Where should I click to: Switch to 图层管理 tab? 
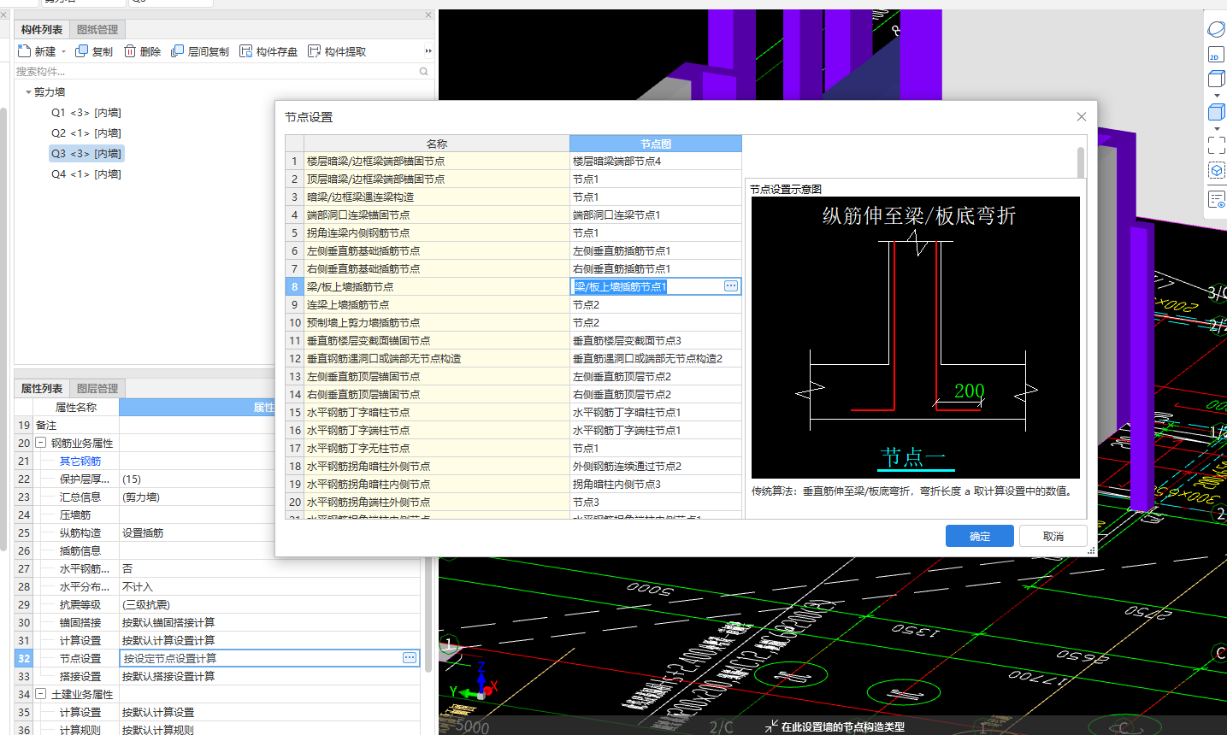97,389
